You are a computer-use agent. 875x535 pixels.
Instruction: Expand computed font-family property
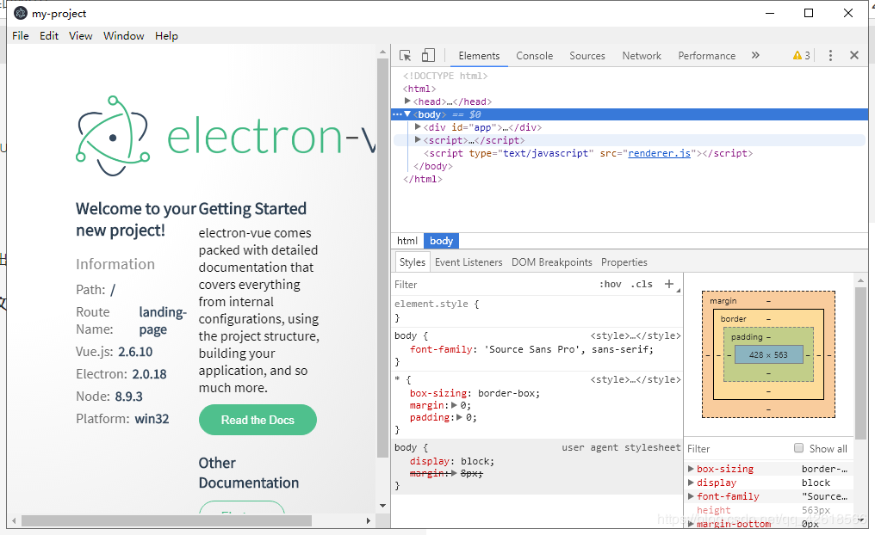click(x=691, y=496)
